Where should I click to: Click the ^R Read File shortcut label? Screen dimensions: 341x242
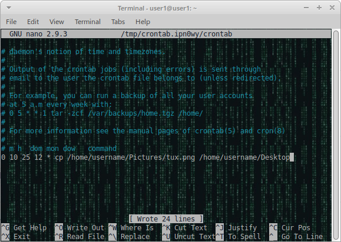(x=80, y=236)
